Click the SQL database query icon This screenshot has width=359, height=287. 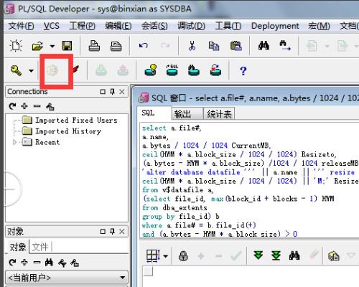(172, 70)
